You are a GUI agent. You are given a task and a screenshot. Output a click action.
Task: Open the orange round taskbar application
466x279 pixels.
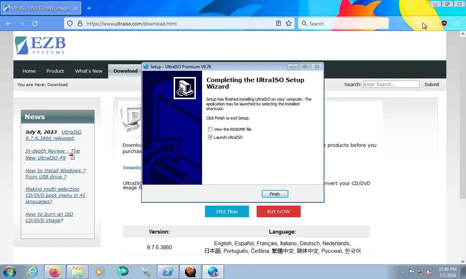click(190, 272)
